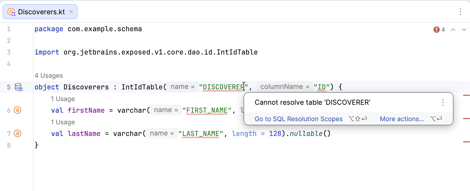470x191 pixels.
Task: Click the Kotlin file icon on Discoverers.kt tab
Action: click(11, 12)
